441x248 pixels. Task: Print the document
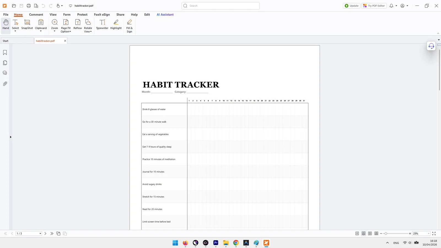pyautogui.click(x=29, y=6)
